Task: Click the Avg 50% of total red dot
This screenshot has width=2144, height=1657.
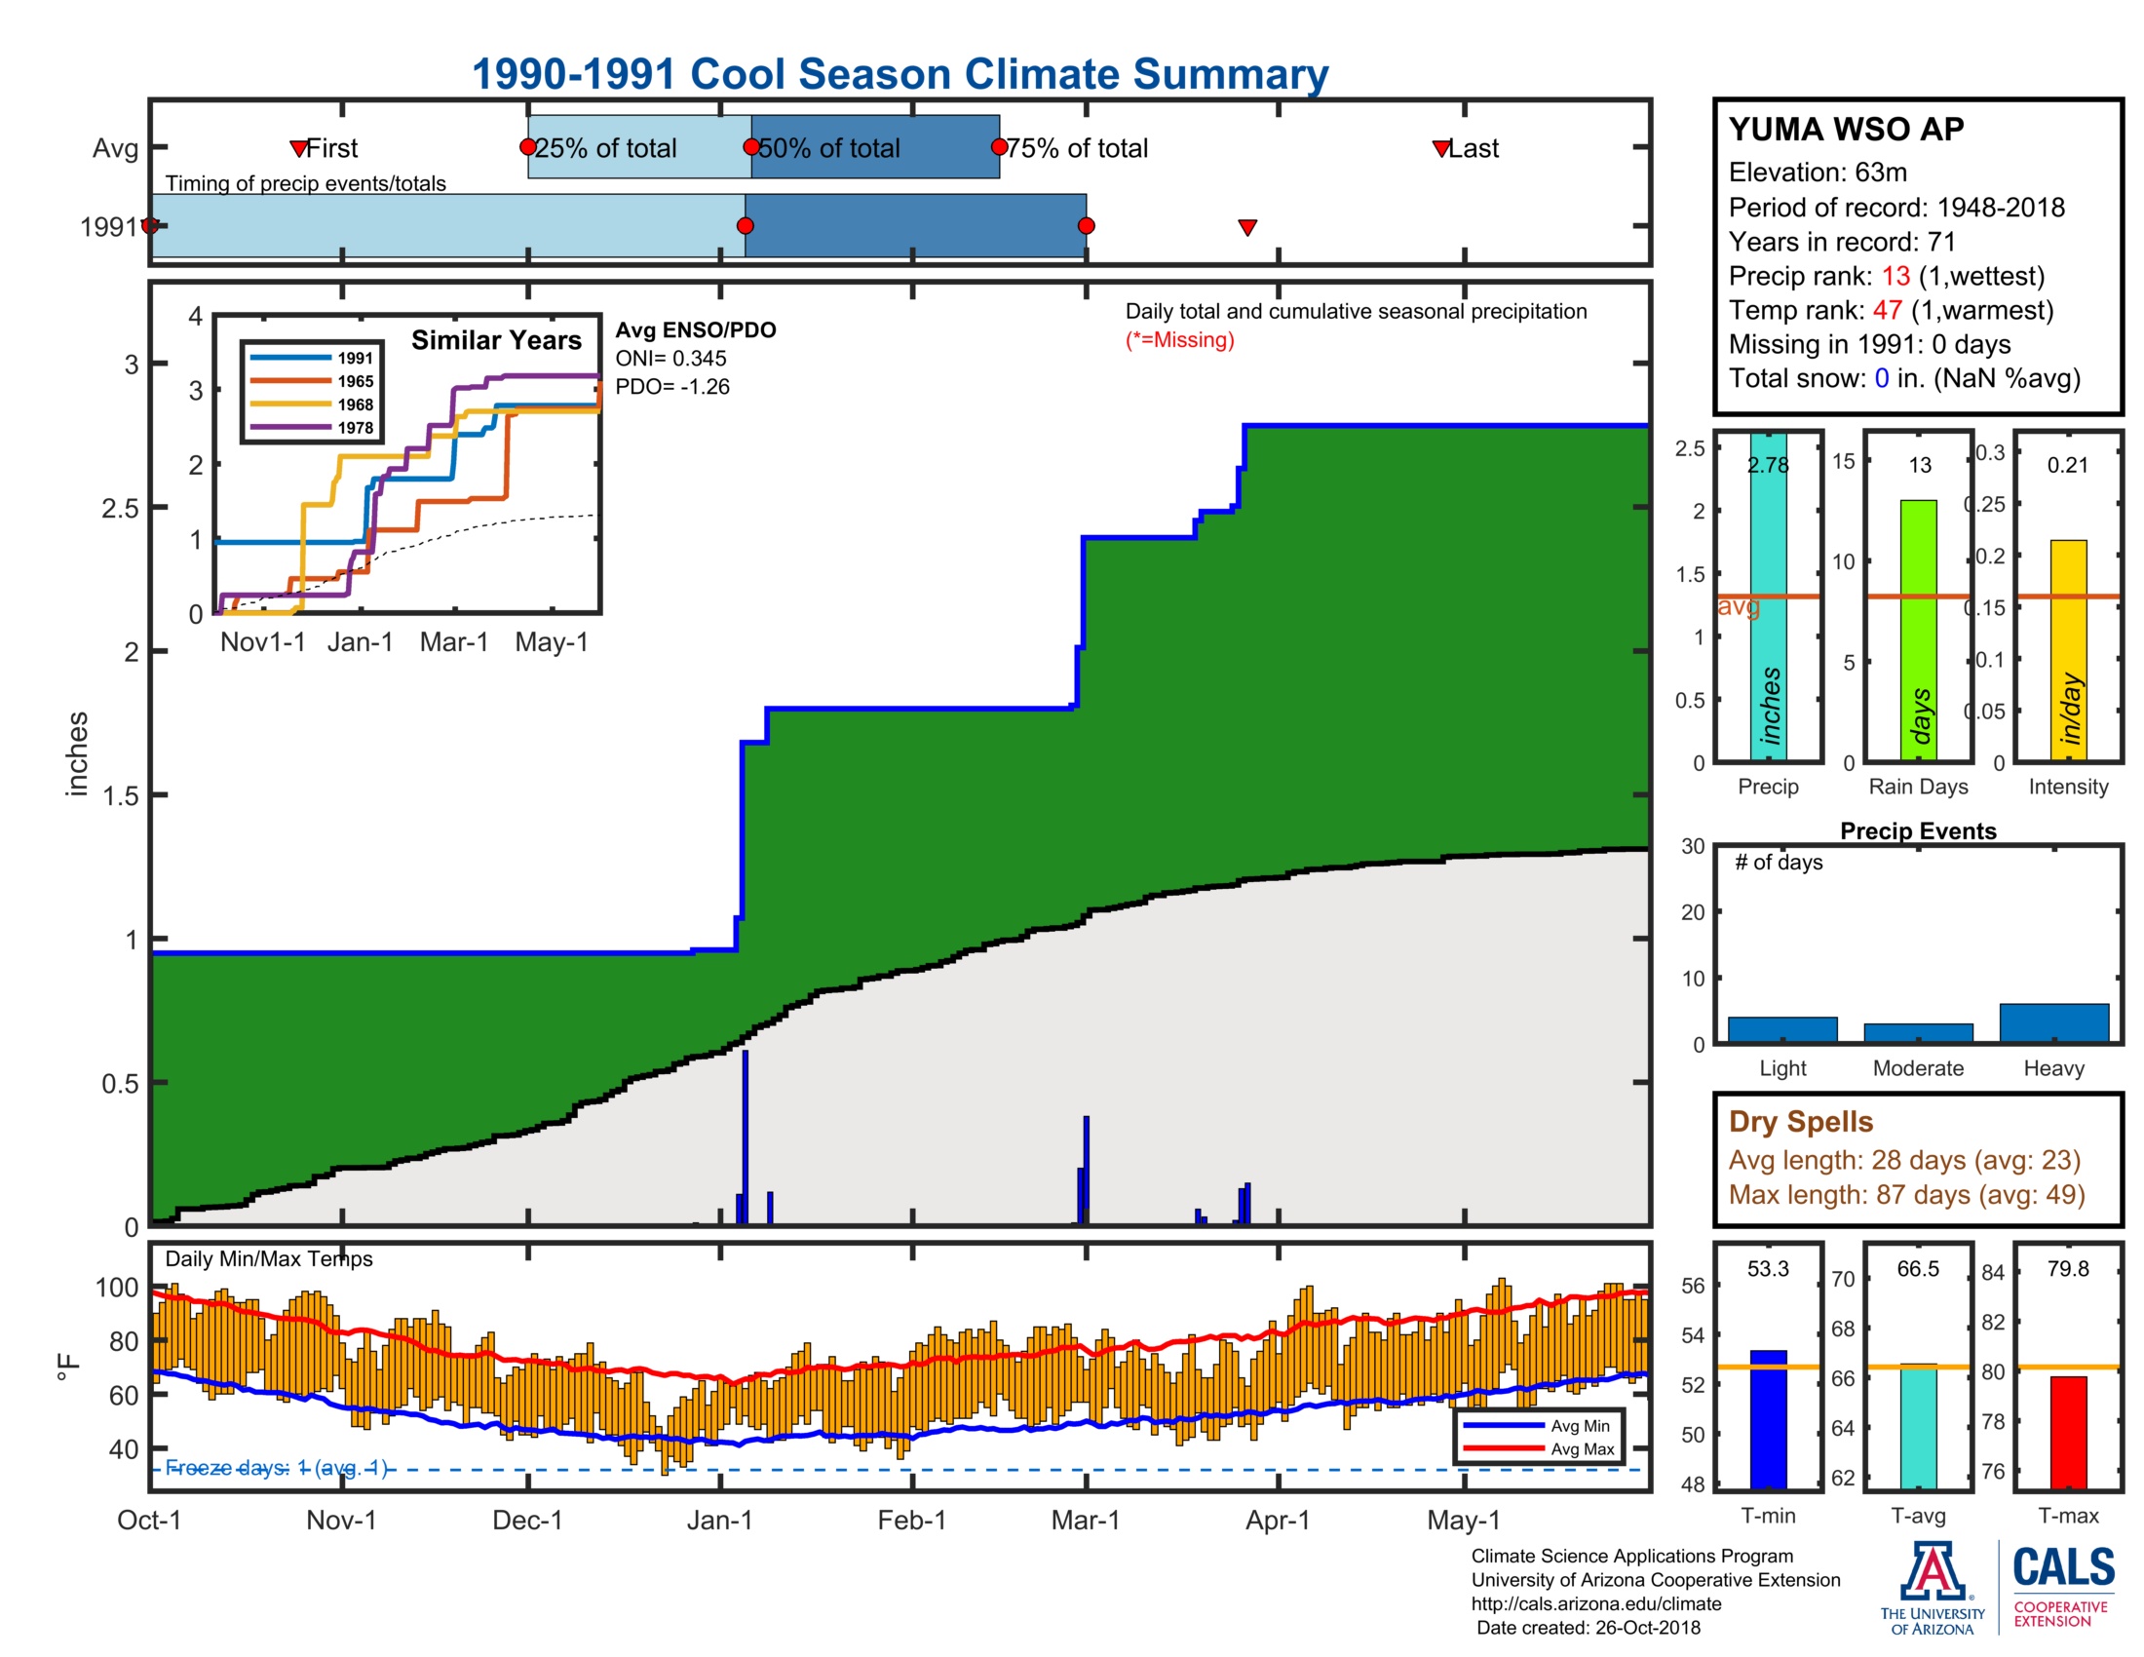Action: point(751,147)
